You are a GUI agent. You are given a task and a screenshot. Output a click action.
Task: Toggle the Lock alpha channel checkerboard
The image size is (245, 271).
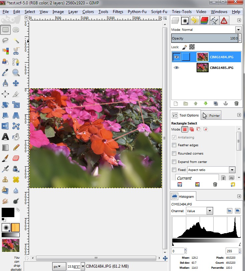coord(192,47)
